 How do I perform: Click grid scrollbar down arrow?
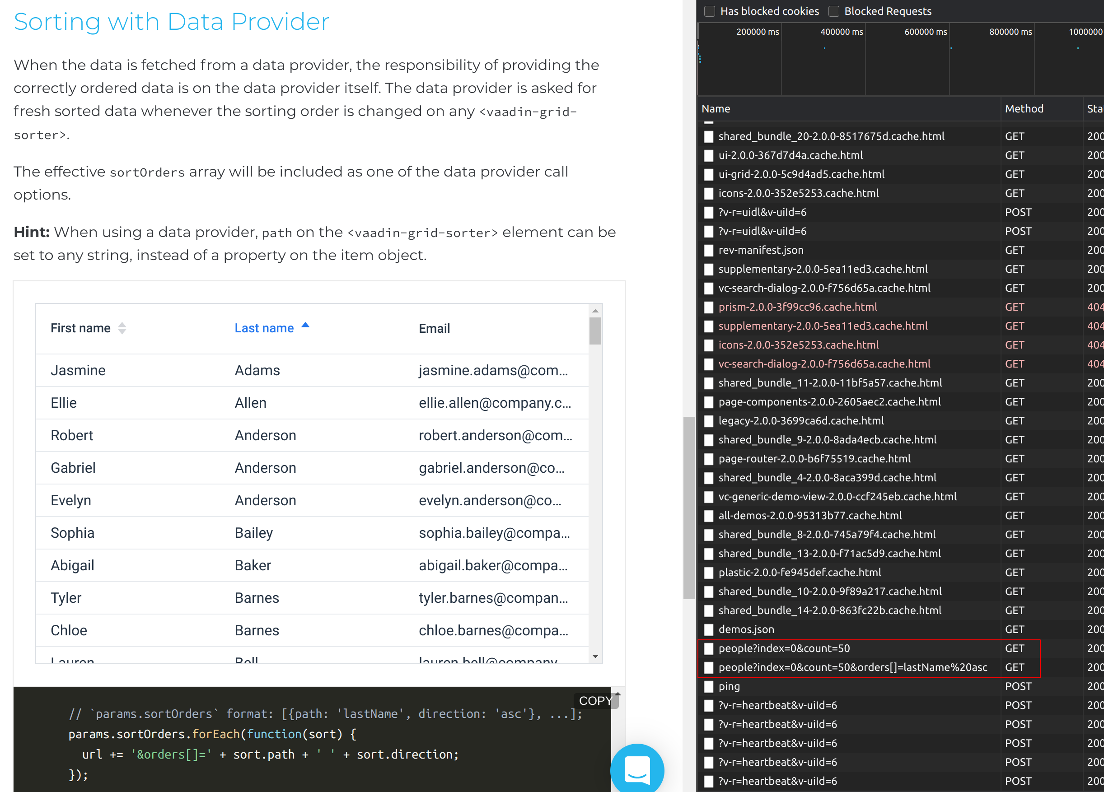pos(595,657)
